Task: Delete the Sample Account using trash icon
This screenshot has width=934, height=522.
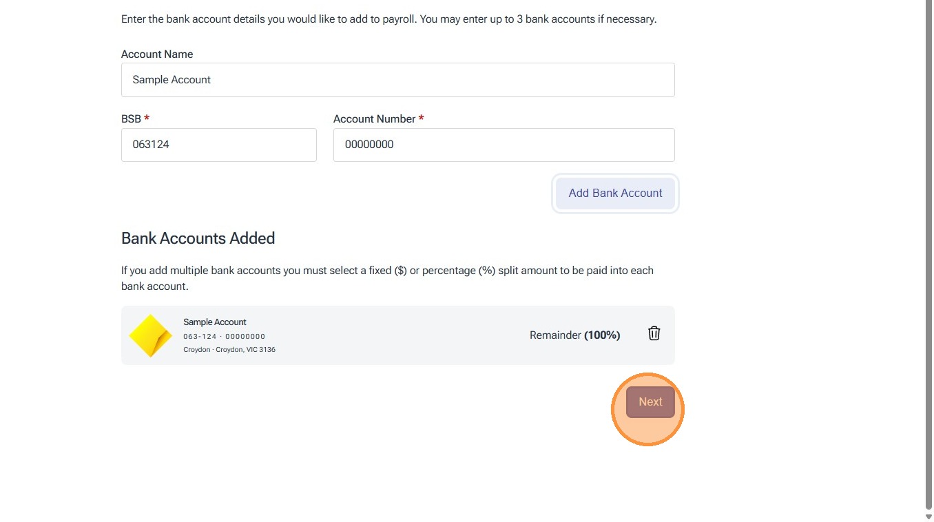Action: point(654,334)
